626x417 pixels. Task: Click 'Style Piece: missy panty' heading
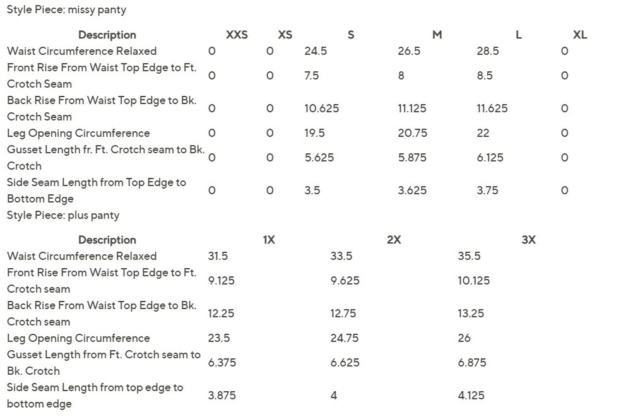(67, 9)
